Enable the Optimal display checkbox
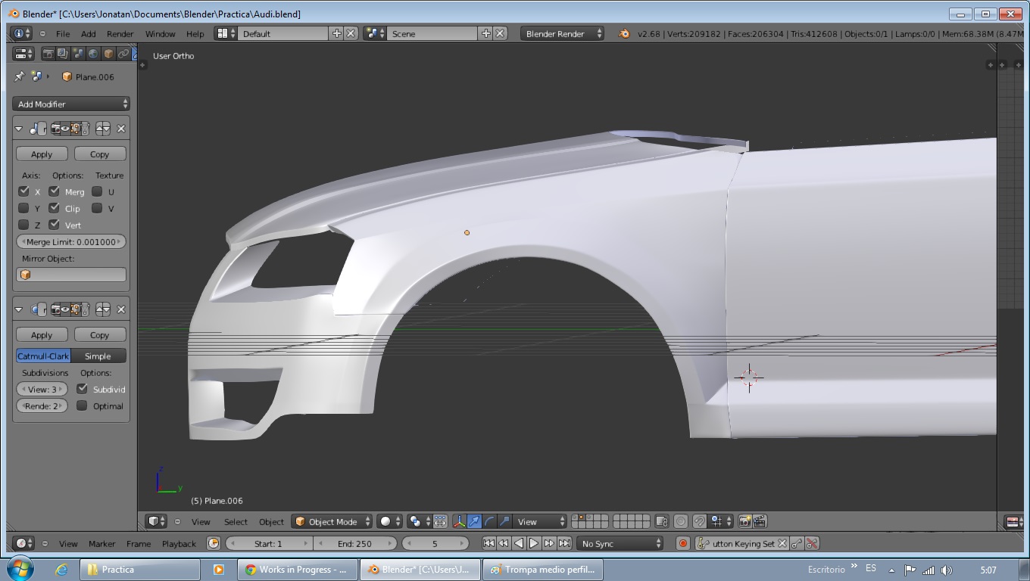Screen dimensions: 1030x581 [x=82, y=405]
